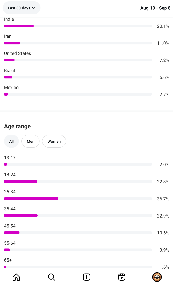The image size is (173, 282).
Task: Open the Reels icon
Action: point(122,277)
